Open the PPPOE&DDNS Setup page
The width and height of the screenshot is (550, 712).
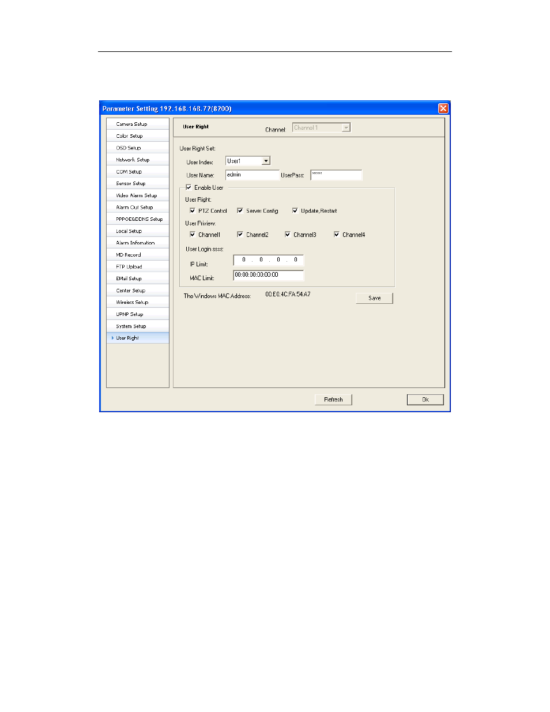coord(138,219)
